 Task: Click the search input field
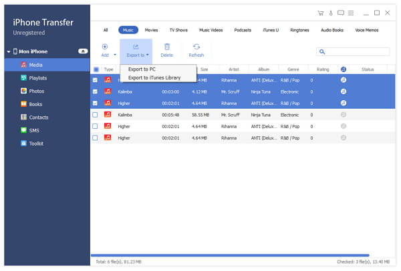[x=355, y=51]
